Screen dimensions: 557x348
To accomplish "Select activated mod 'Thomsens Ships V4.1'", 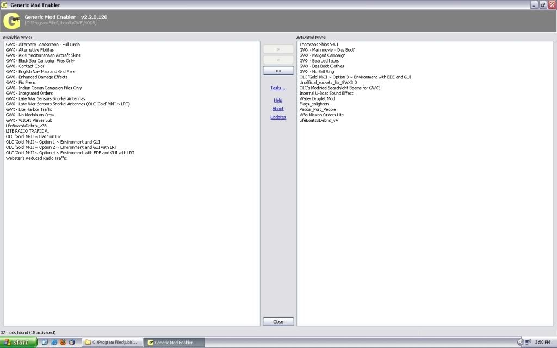I will pos(319,45).
